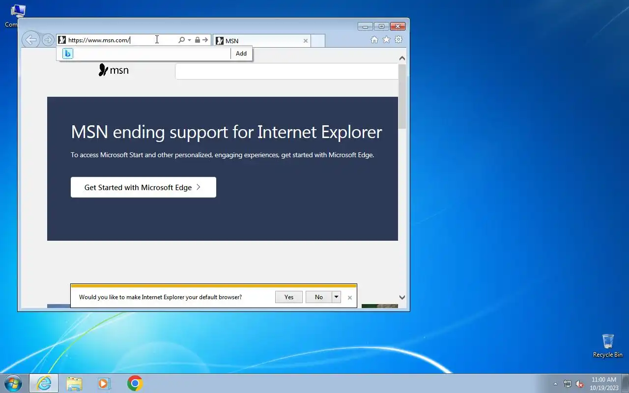
Task: Expand the No button dropdown arrow
Action: click(x=336, y=297)
